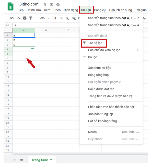The width and height of the screenshot is (151, 163).
Task: Click the horizontal scrollbar
Action: pyautogui.click(x=80, y=154)
